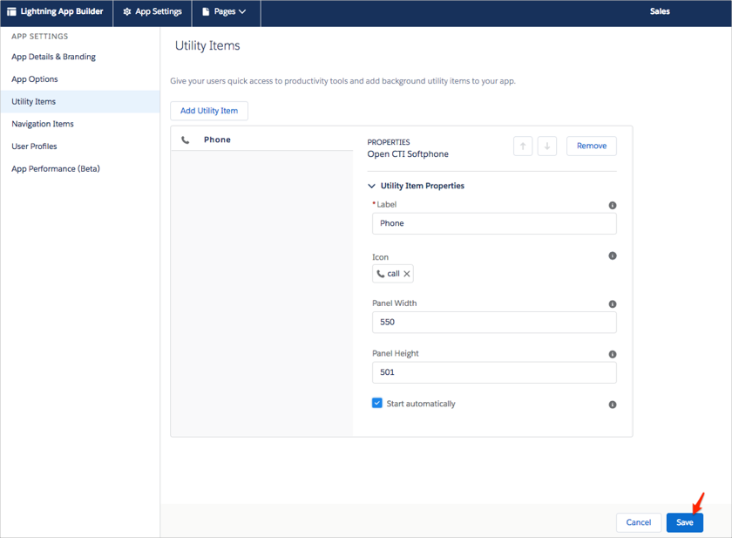Screen dimensions: 732x538
Task: Go to Navigation Items settings
Action: click(43, 124)
